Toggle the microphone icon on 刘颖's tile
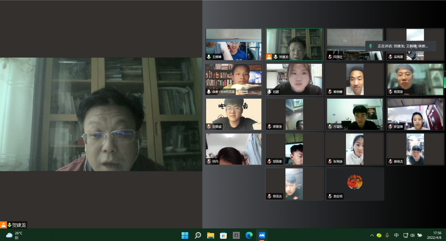446x241 pixels. [x=270, y=92]
